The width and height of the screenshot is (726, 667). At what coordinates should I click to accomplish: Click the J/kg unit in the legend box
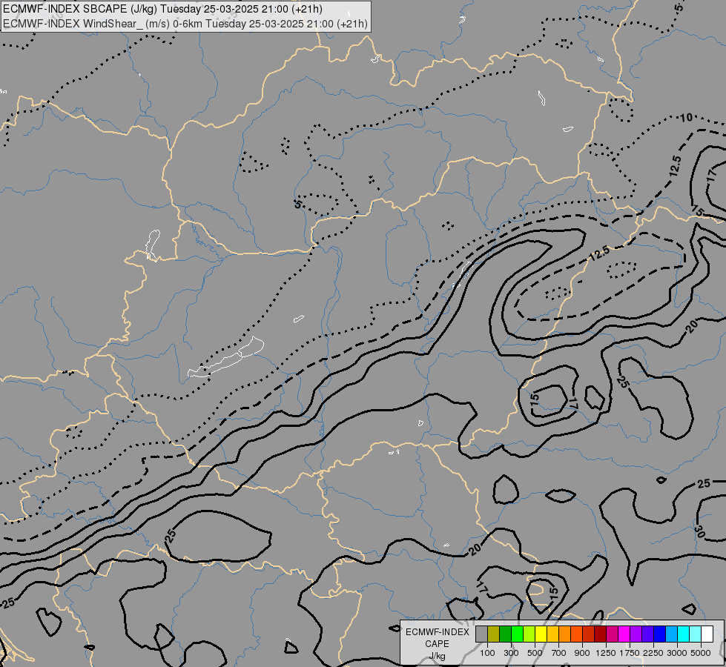click(x=437, y=656)
